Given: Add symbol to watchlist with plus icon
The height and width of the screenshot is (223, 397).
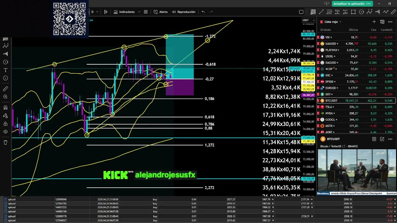Looking at the screenshot, I should click(374, 22).
